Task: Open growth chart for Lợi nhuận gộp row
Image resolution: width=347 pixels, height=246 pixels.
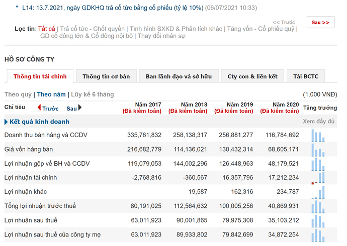Action: tap(318, 164)
